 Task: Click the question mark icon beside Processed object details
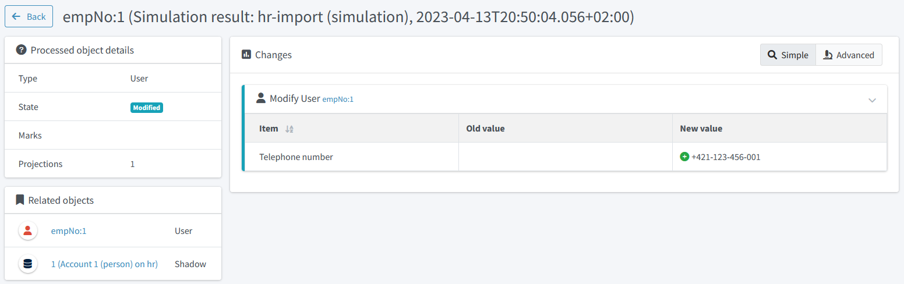[x=21, y=50]
